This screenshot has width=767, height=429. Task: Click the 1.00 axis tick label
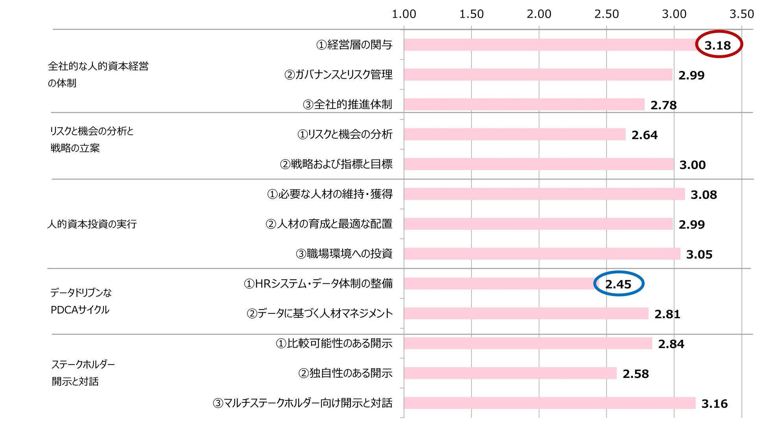(404, 14)
